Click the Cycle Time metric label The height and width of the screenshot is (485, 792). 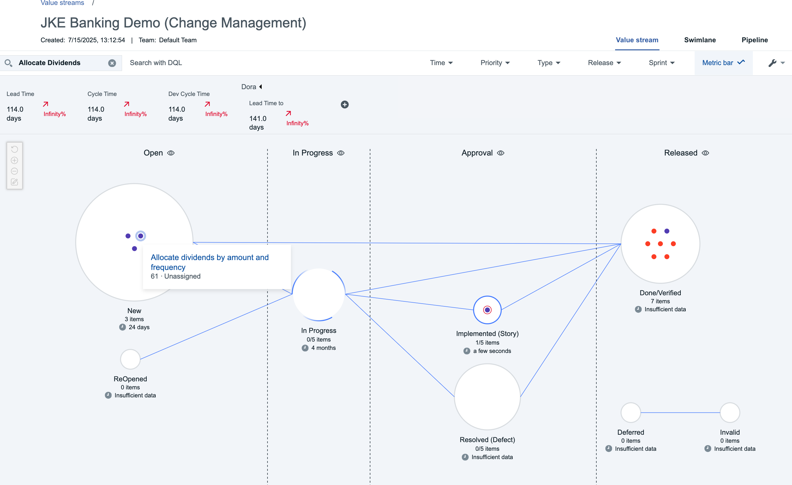pos(102,94)
